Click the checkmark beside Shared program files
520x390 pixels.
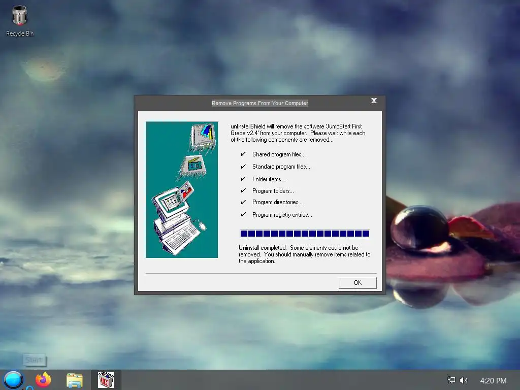coord(243,154)
